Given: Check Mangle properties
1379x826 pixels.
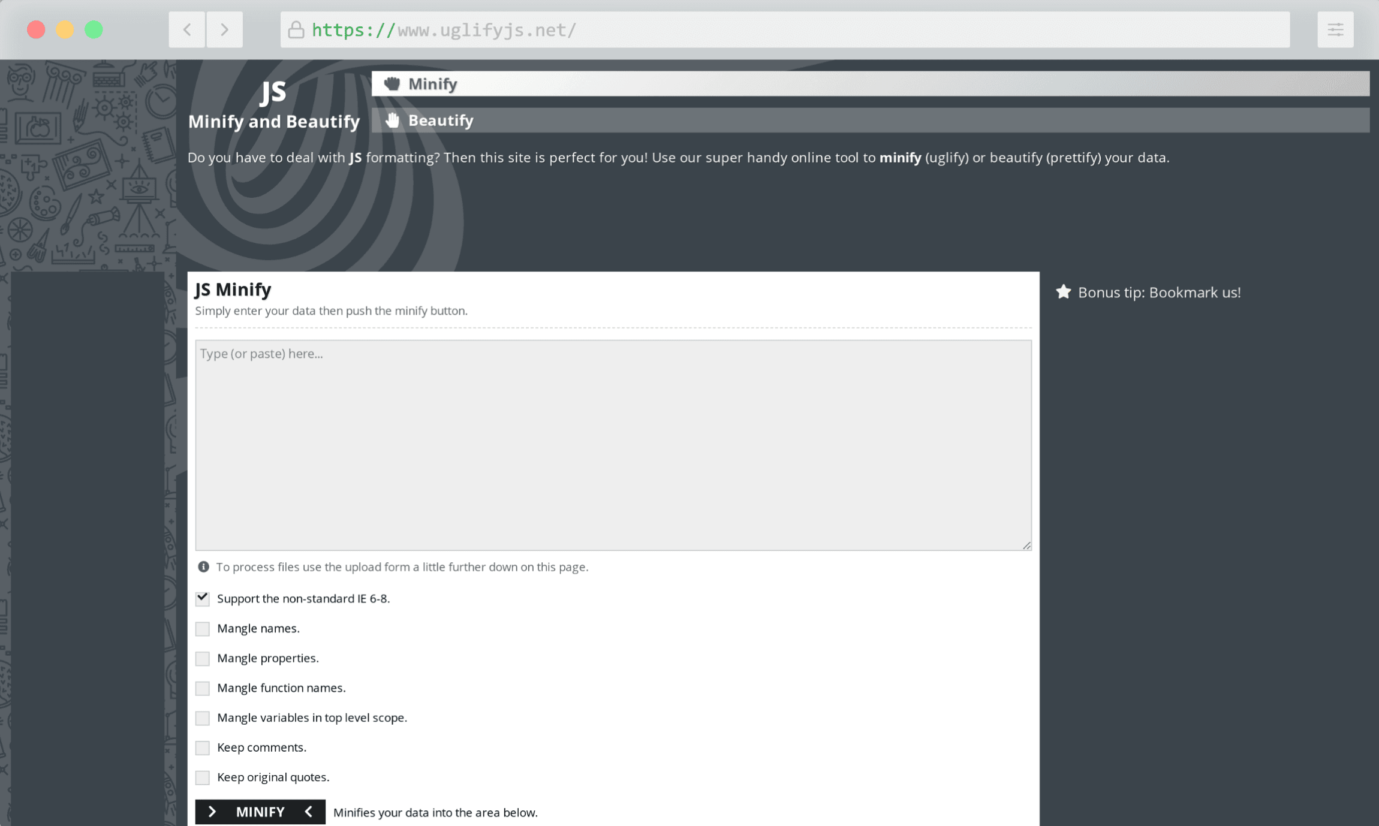Looking at the screenshot, I should (202, 658).
